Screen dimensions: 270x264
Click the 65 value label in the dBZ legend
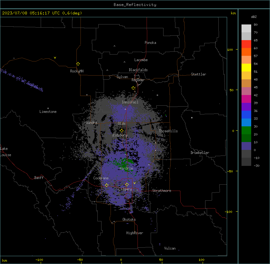click(256, 40)
